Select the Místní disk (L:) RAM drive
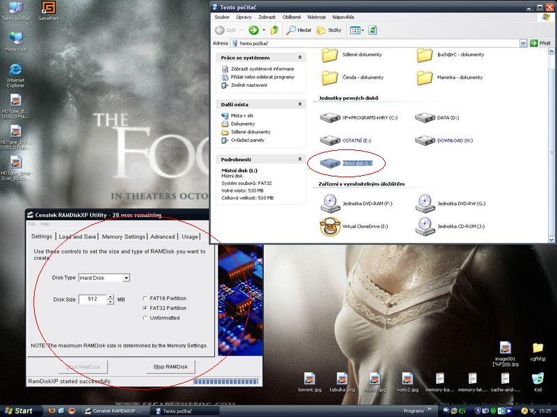557x417 pixels. [346, 163]
